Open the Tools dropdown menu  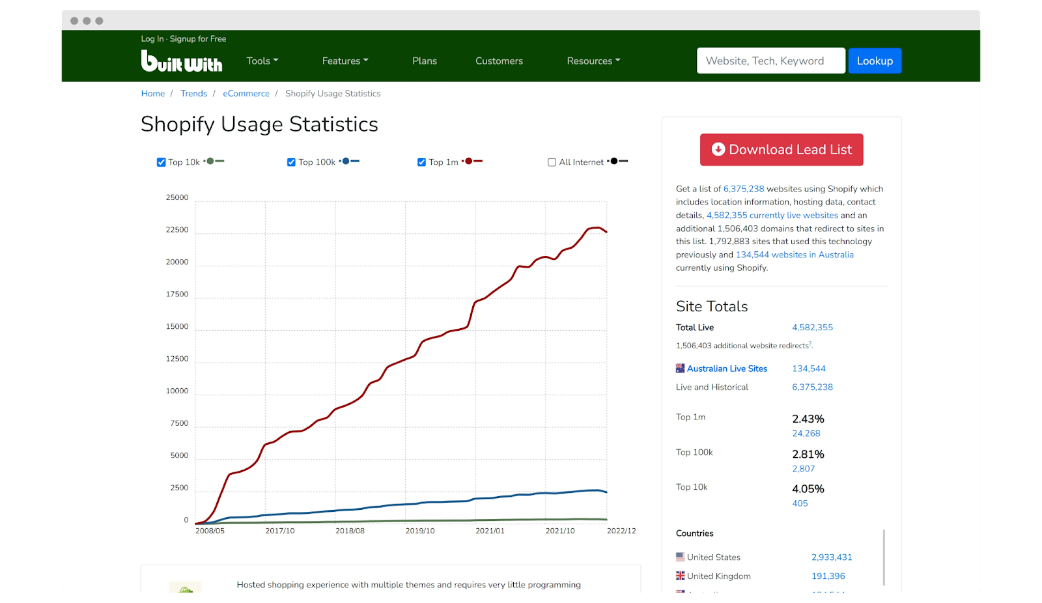262,61
